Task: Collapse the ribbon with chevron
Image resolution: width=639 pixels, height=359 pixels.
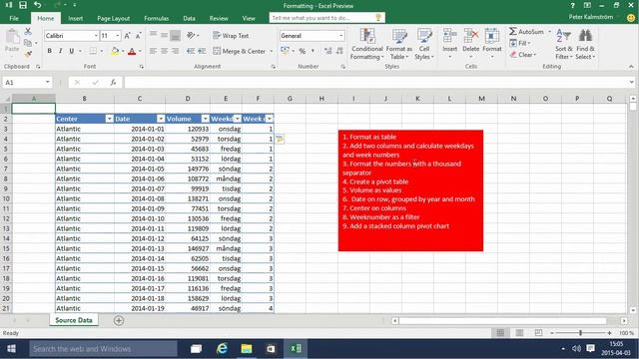Action: (631, 67)
